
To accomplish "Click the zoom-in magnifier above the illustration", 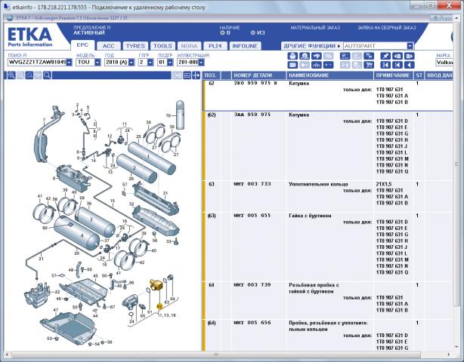I will click(11, 75).
